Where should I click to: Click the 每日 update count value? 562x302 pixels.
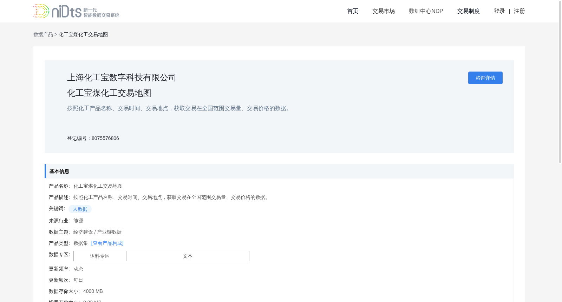pyautogui.click(x=78, y=280)
